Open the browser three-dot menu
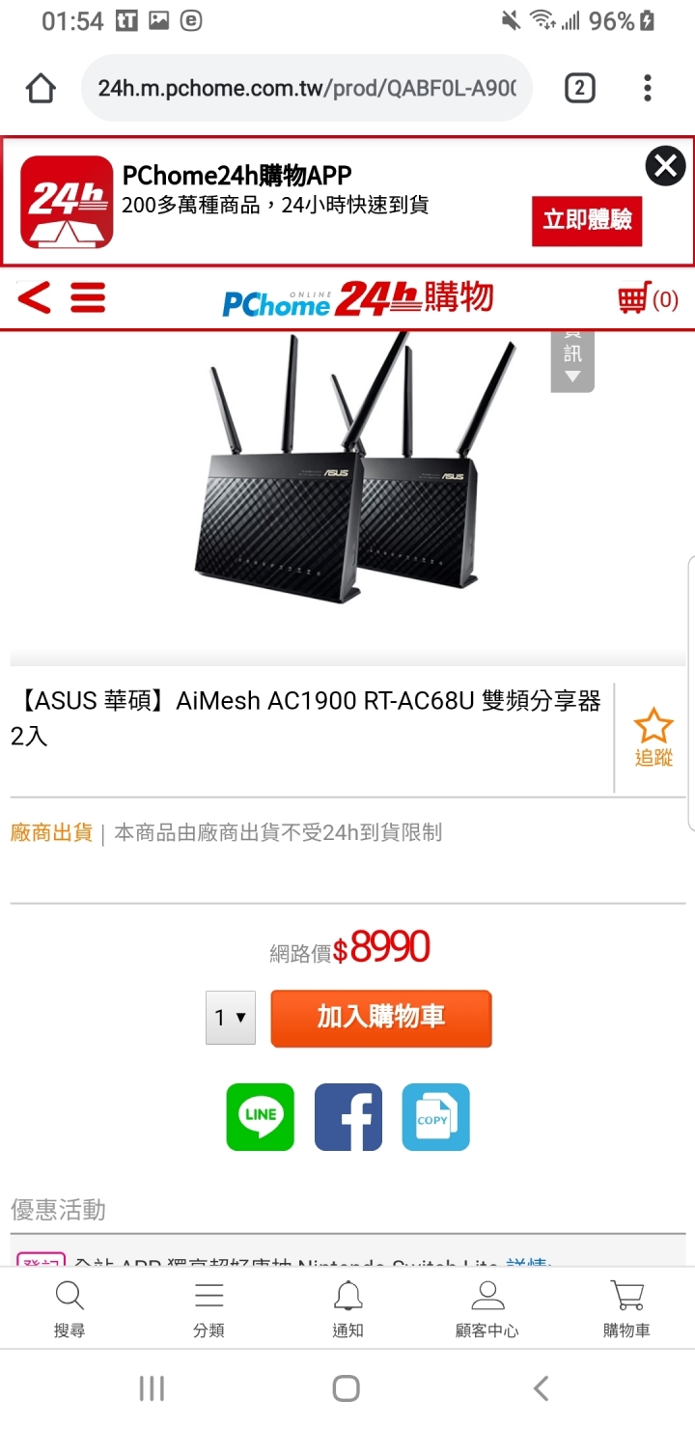This screenshot has height=1429, width=695. coord(648,89)
